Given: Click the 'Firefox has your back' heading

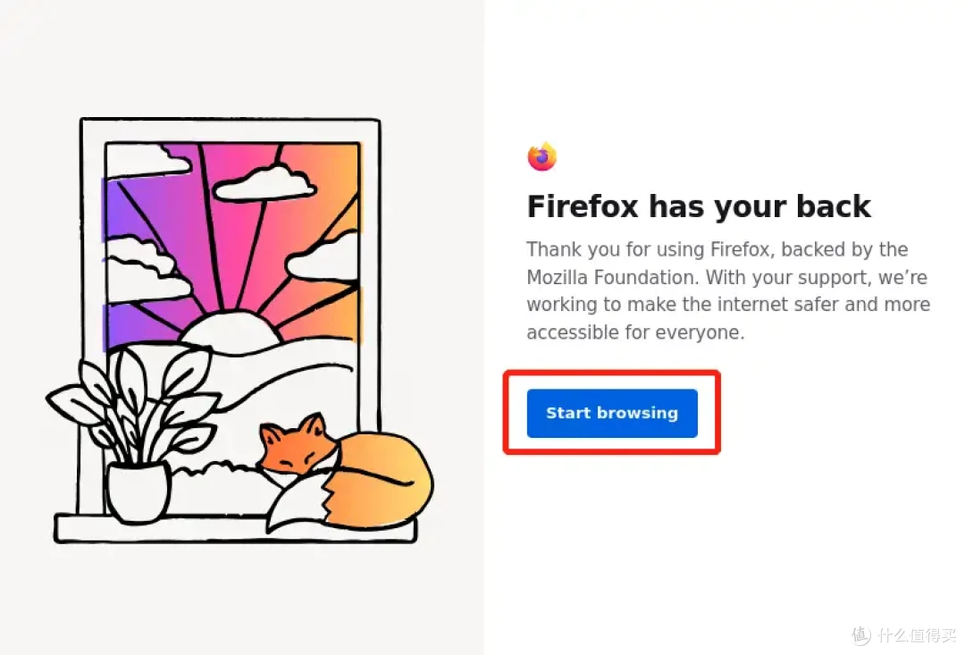Looking at the screenshot, I should [x=699, y=206].
